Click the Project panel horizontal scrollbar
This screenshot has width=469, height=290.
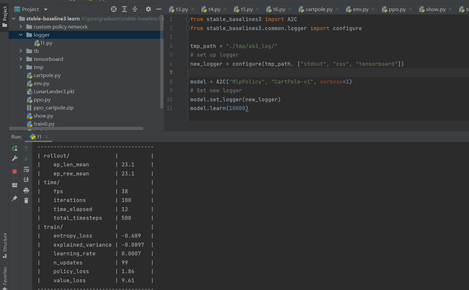click(76, 128)
